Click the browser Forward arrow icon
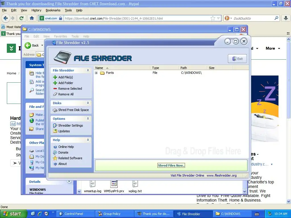 tap(13, 18)
